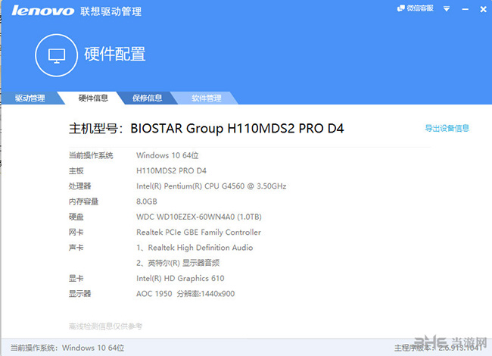This screenshot has width=492, height=356.
Task: Switch to the 驱动管理 tab
Action: click(x=30, y=98)
